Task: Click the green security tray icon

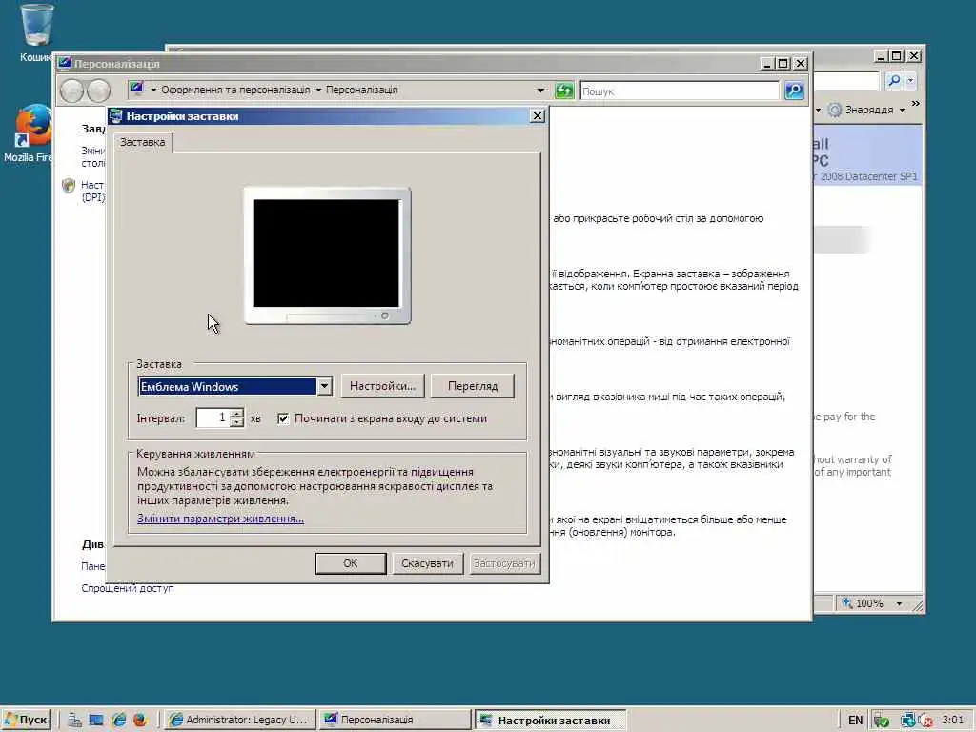Action: coord(881,721)
